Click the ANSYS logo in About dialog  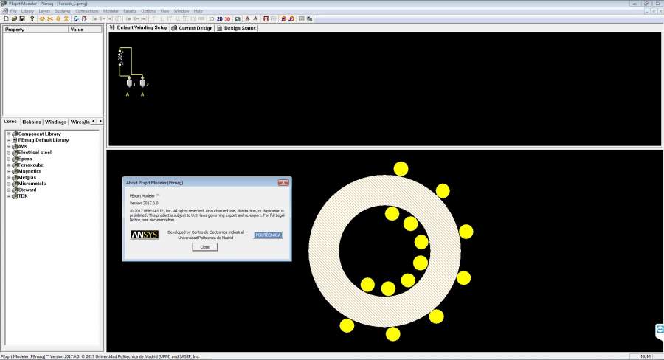tap(145, 235)
